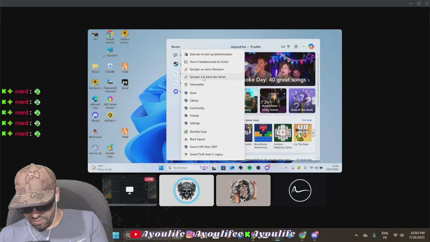Open Steam Library from context menu
Screen dimensions: 430x242
(x=213, y=100)
